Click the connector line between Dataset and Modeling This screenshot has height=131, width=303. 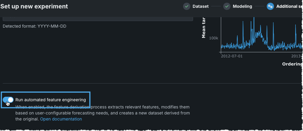216,6
